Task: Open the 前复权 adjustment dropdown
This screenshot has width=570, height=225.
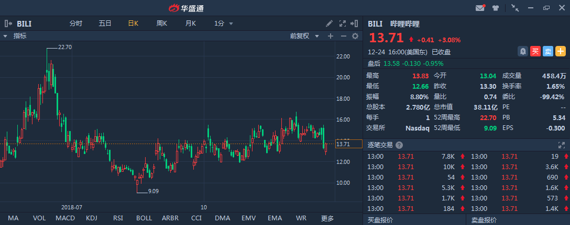Action: click(x=304, y=36)
